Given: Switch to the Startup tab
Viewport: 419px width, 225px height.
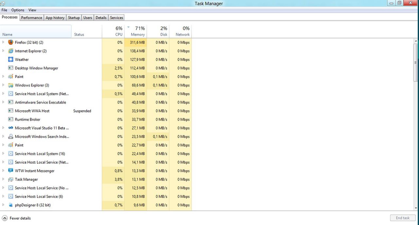Looking at the screenshot, I should click(x=74, y=18).
